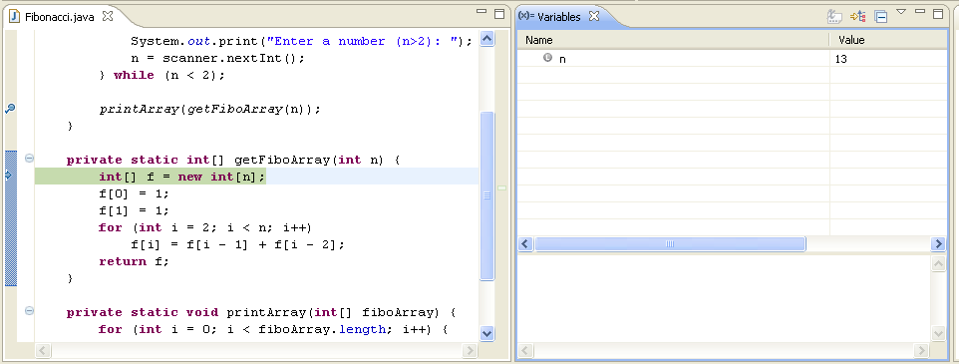The height and width of the screenshot is (364, 959).
Task: Select the Fibonacci.java editor tab
Action: (x=60, y=17)
